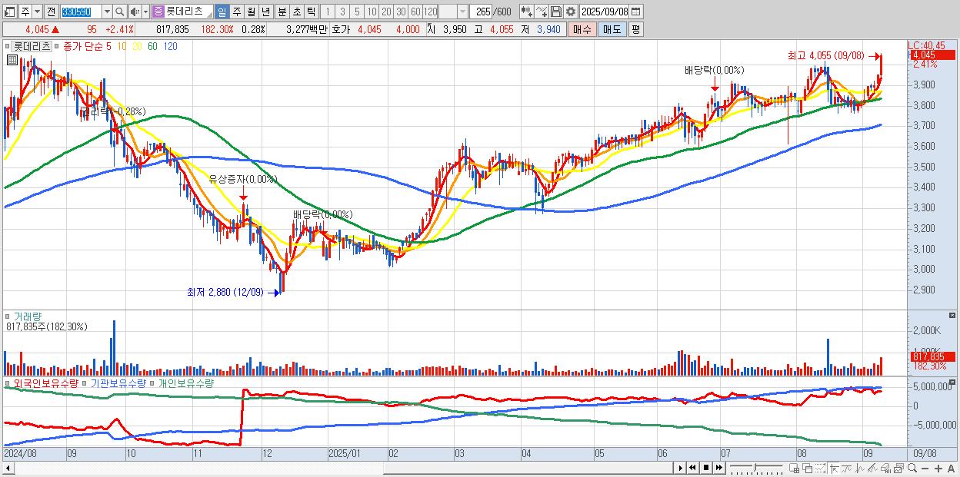Expand the 거래량 volume panel marker
This screenshot has width=960, height=477.
pos(8,316)
